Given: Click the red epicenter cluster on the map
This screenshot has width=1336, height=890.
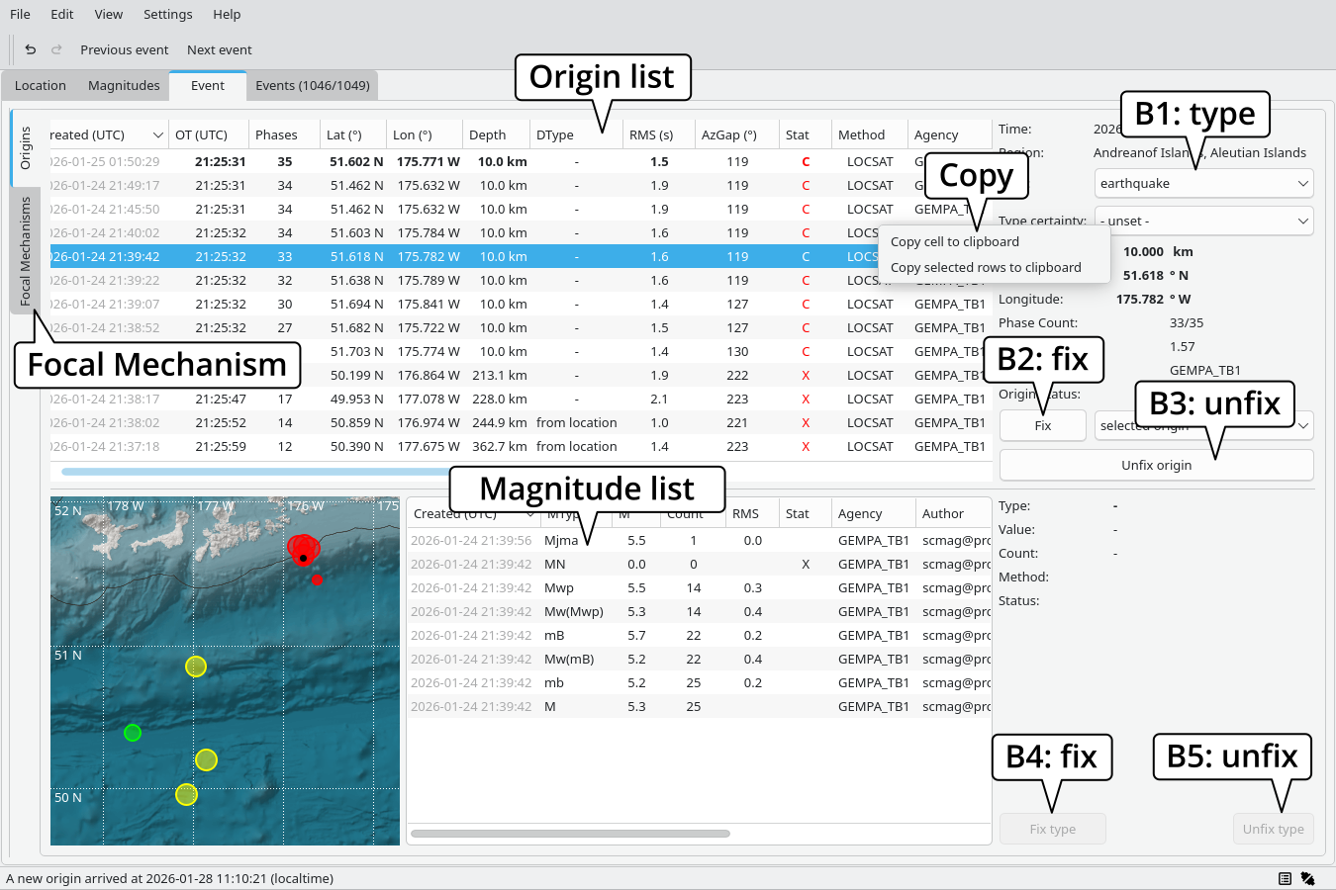Looking at the screenshot, I should (x=303, y=547).
